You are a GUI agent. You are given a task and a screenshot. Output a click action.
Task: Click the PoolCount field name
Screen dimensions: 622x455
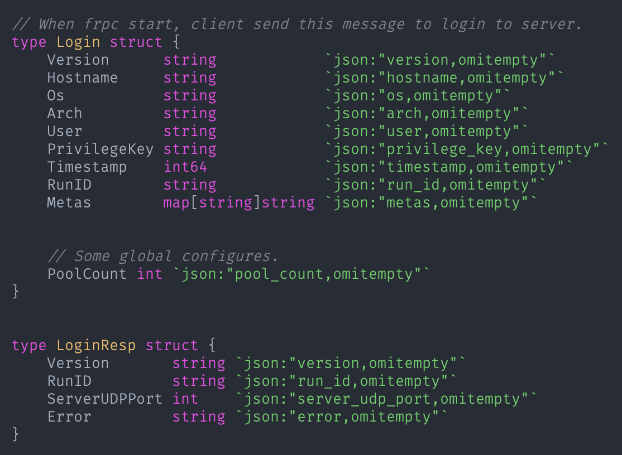click(87, 274)
